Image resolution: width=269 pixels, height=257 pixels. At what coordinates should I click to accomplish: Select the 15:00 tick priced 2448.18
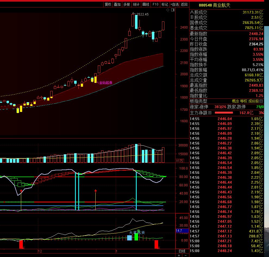(x=226, y=246)
